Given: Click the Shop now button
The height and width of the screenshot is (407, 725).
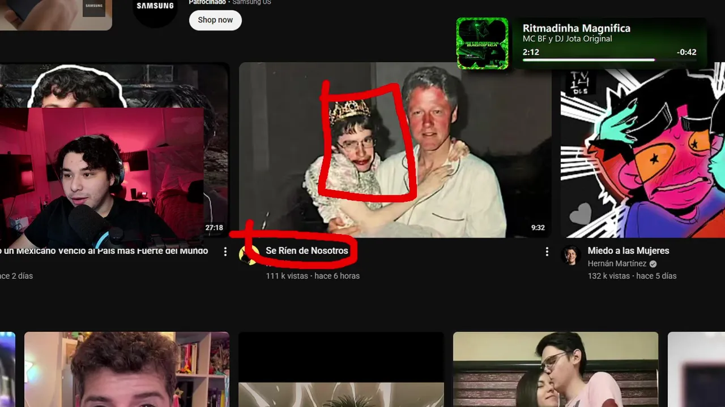Looking at the screenshot, I should (215, 20).
